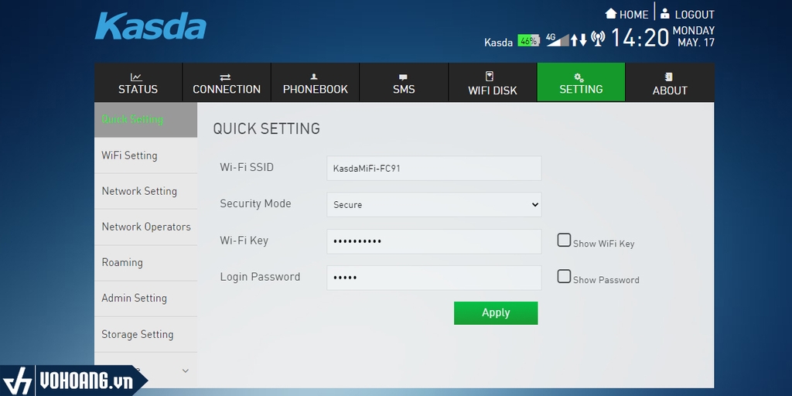Click the Wi-Fi SSID label
This screenshot has height=396, width=792.
pyautogui.click(x=247, y=167)
